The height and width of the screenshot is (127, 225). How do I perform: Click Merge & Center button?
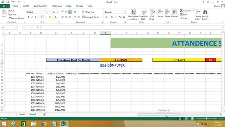click(x=91, y=17)
